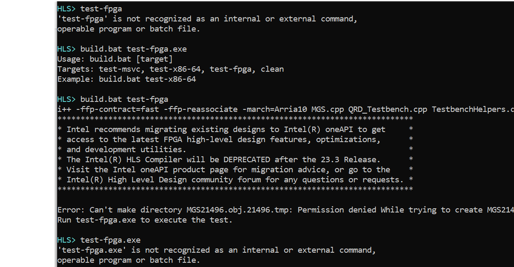The width and height of the screenshot is (514, 267).
Task: Click the final 'operable program or batch file' line
Action: pyautogui.click(x=128, y=260)
